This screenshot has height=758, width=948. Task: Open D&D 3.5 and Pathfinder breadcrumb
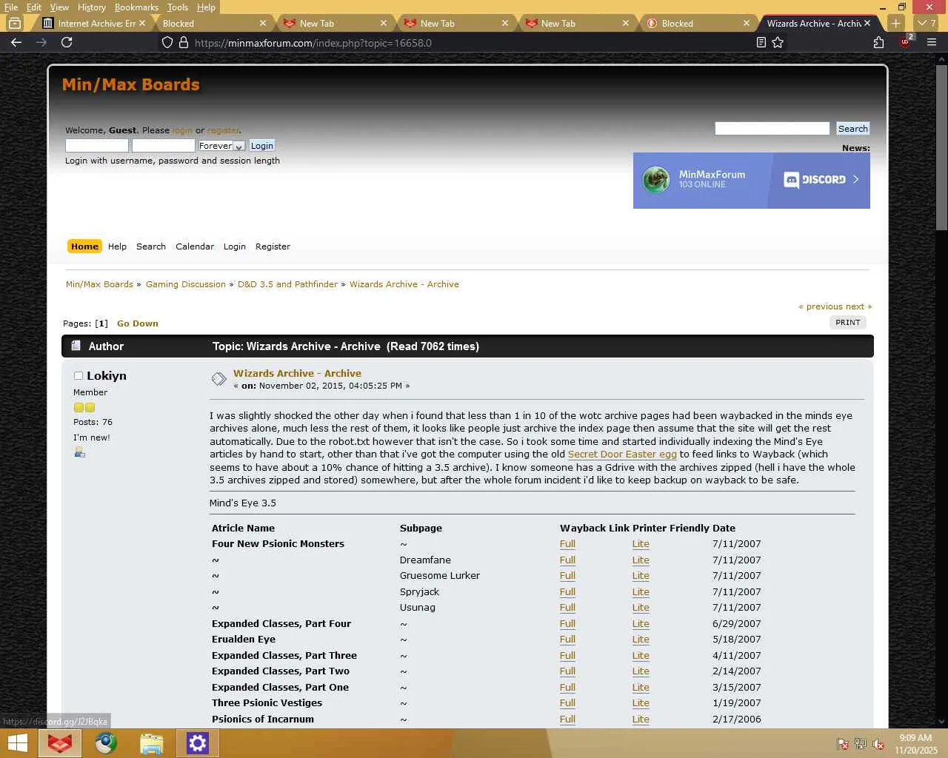(x=287, y=284)
